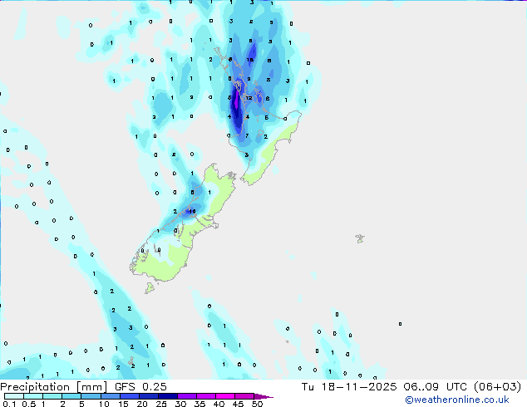527x407 pixels.
Task: Click the '(06+03)' forecast offset text
Action: coord(497,387)
